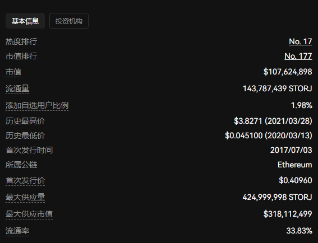Click the max supply value 424,999,998 STORJ

coord(277,197)
